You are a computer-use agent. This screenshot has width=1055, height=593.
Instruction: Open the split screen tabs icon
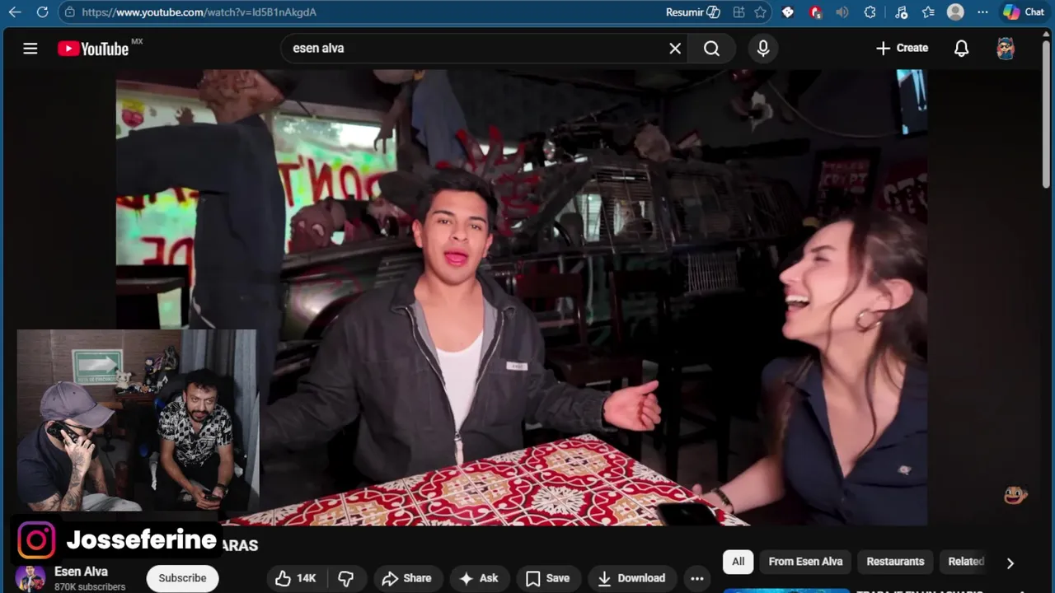coord(738,12)
